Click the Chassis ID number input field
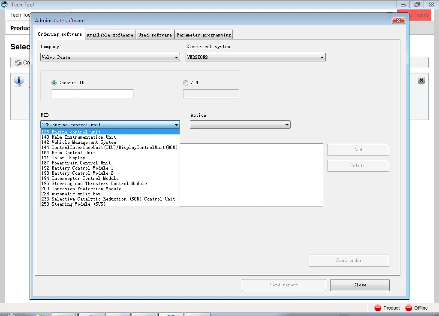Image resolution: width=439 pixels, height=316 pixels. 106,94
